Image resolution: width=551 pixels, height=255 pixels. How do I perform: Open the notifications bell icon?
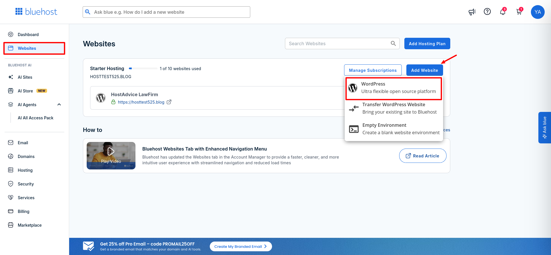point(503,12)
